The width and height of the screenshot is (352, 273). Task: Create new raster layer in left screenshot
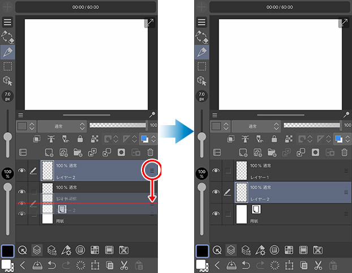[49, 152]
